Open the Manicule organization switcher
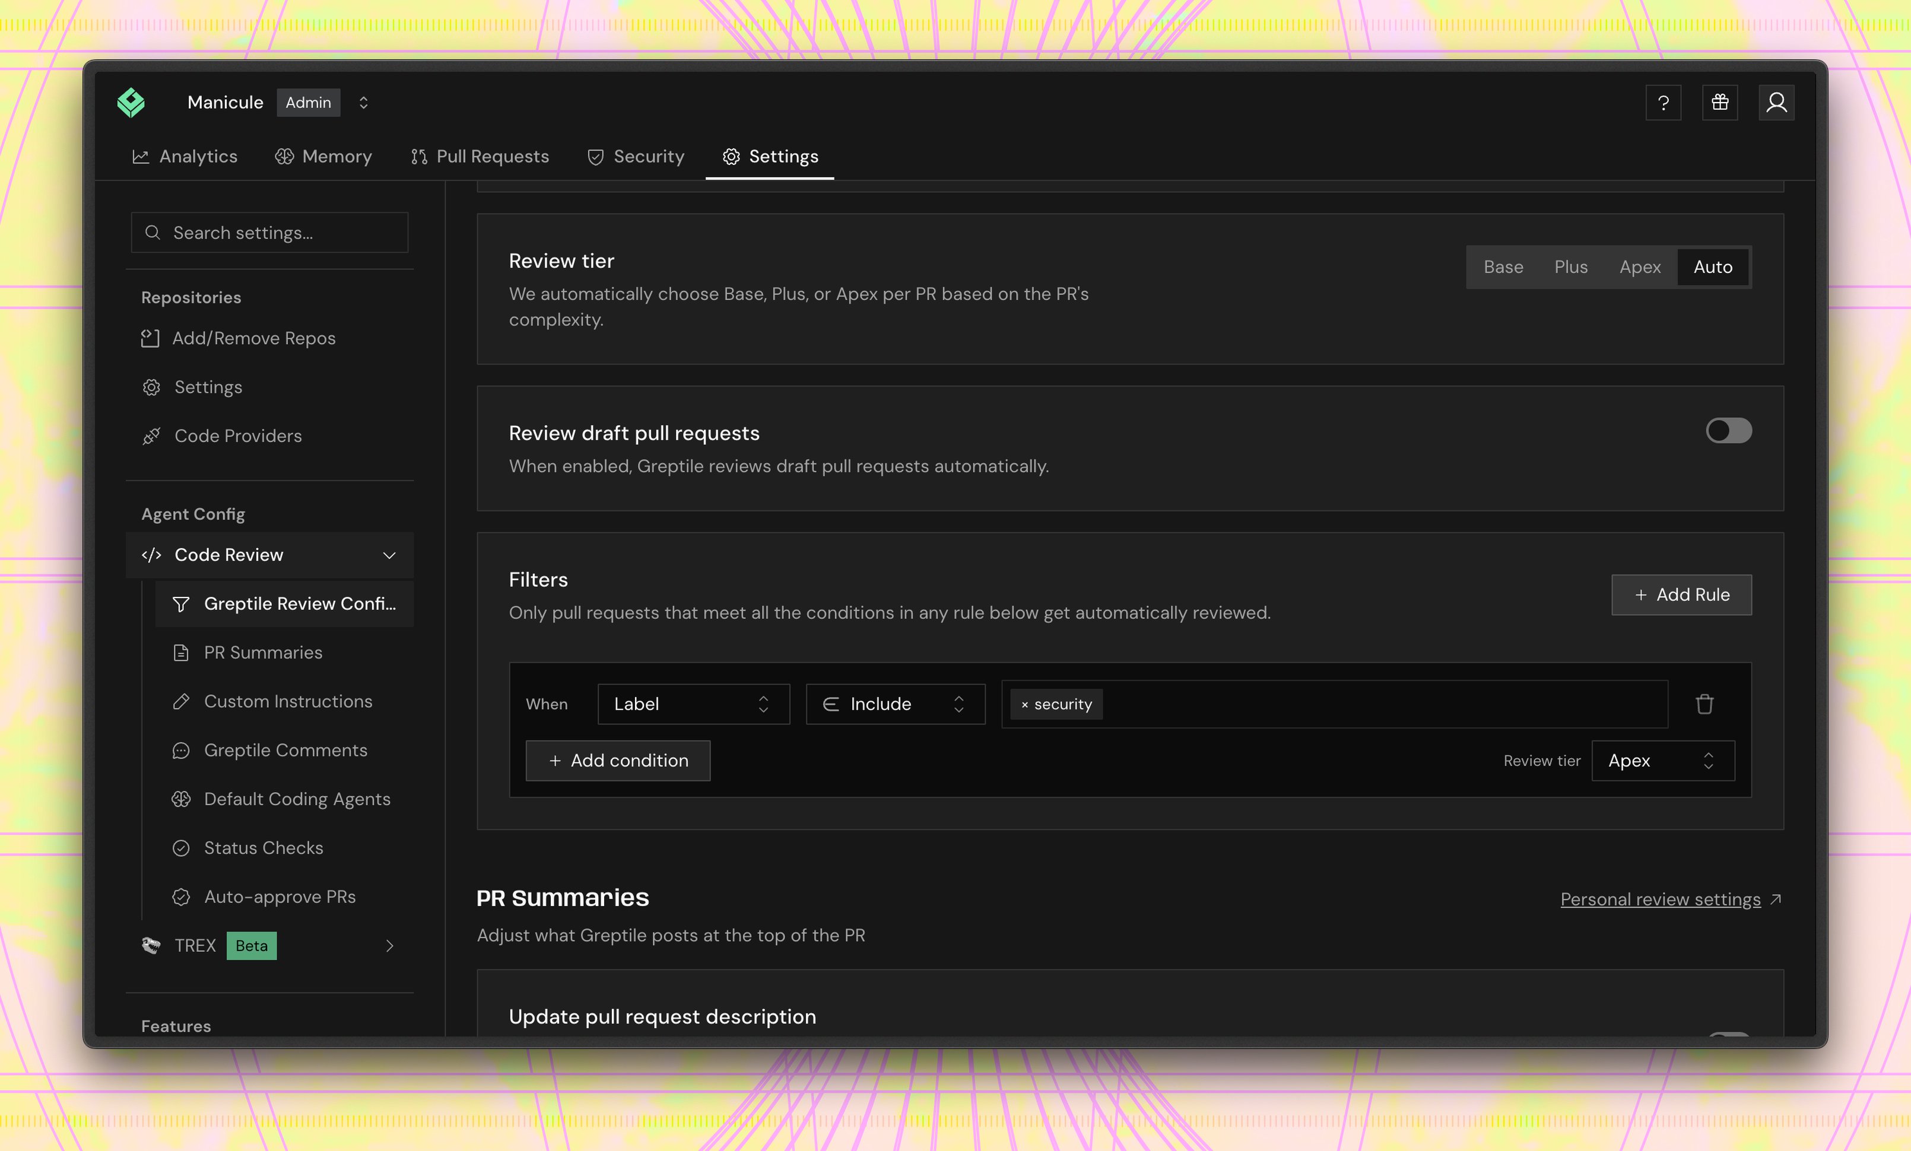The height and width of the screenshot is (1151, 1911). (363, 102)
